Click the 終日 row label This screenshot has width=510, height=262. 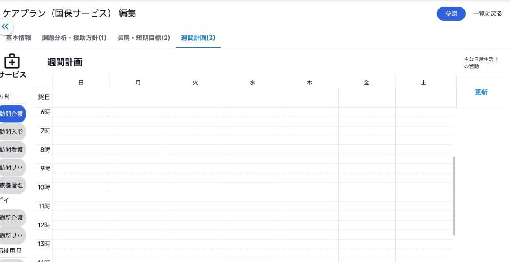pos(44,97)
